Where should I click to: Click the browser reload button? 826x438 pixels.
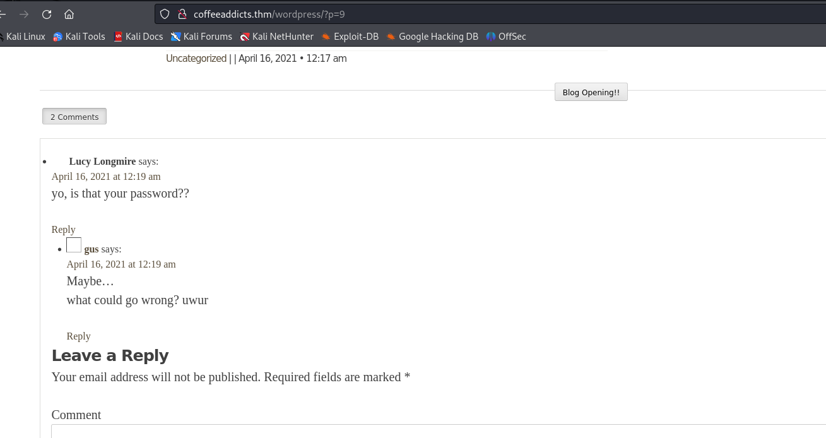[x=47, y=14]
